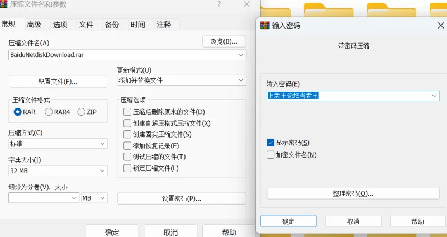Click the 整理密码 (Organize passwords) button

tap(353, 193)
